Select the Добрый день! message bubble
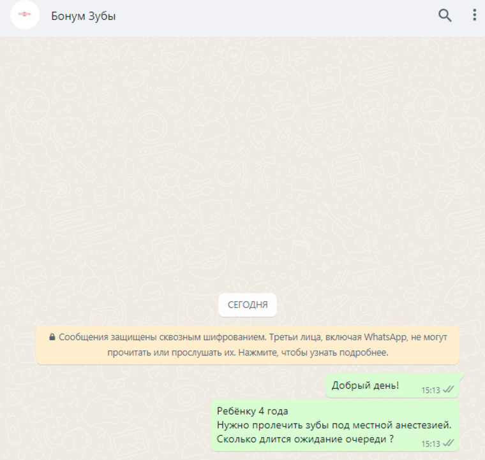This screenshot has width=485, height=460. coord(392,385)
